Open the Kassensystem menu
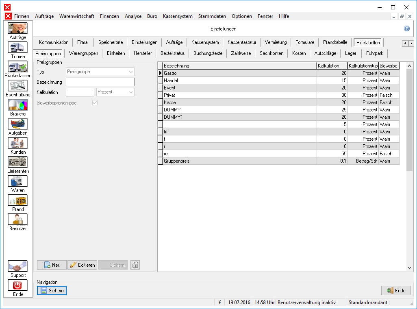Viewport: 417px width, 309px height. 178,16
